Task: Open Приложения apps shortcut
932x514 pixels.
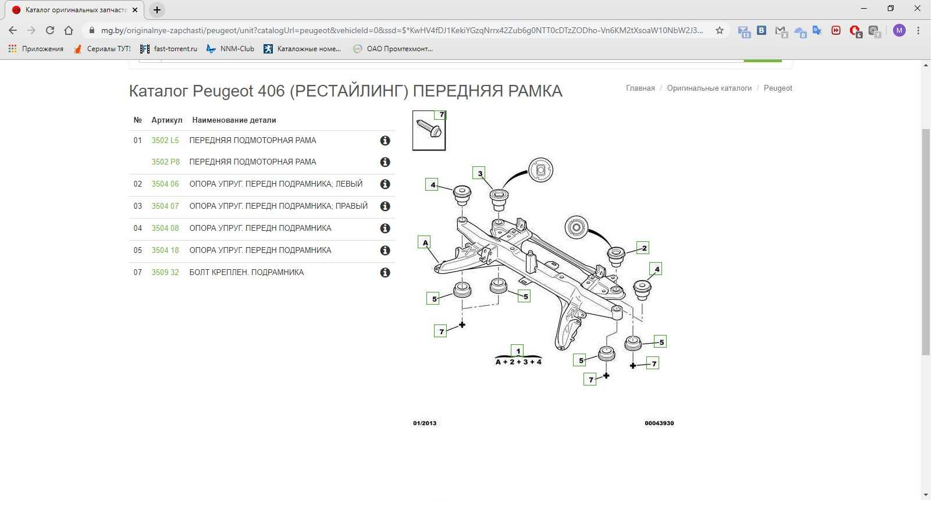Action: [36, 49]
